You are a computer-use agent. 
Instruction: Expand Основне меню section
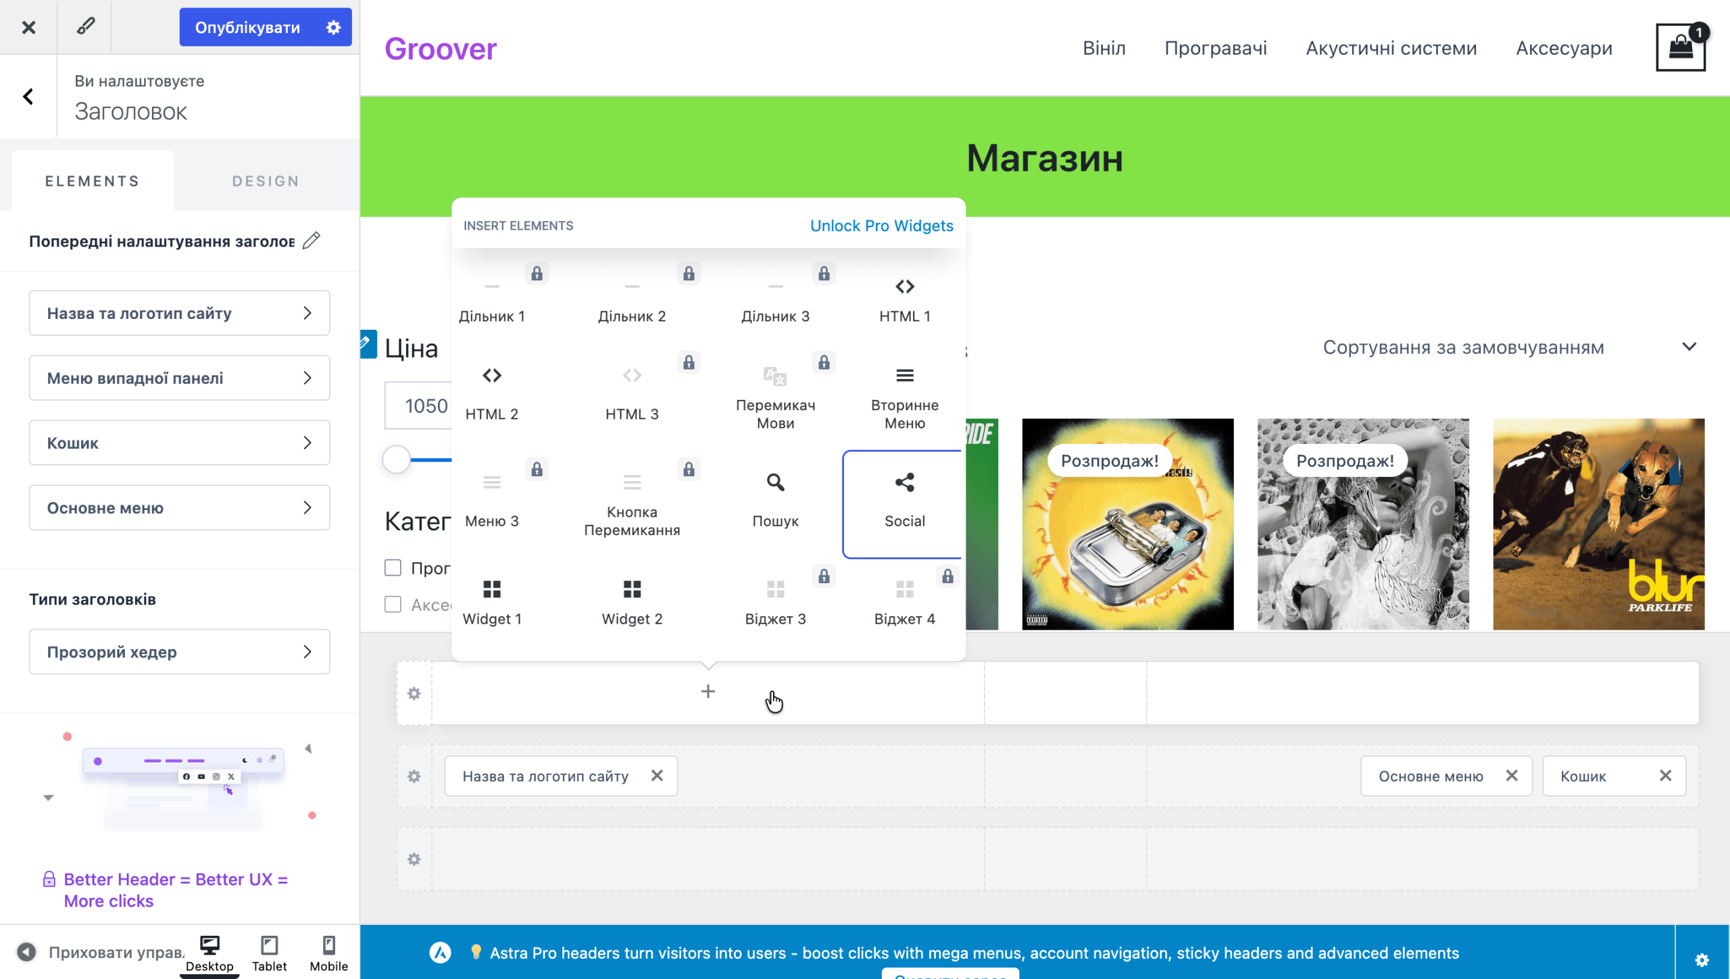pyautogui.click(x=179, y=507)
